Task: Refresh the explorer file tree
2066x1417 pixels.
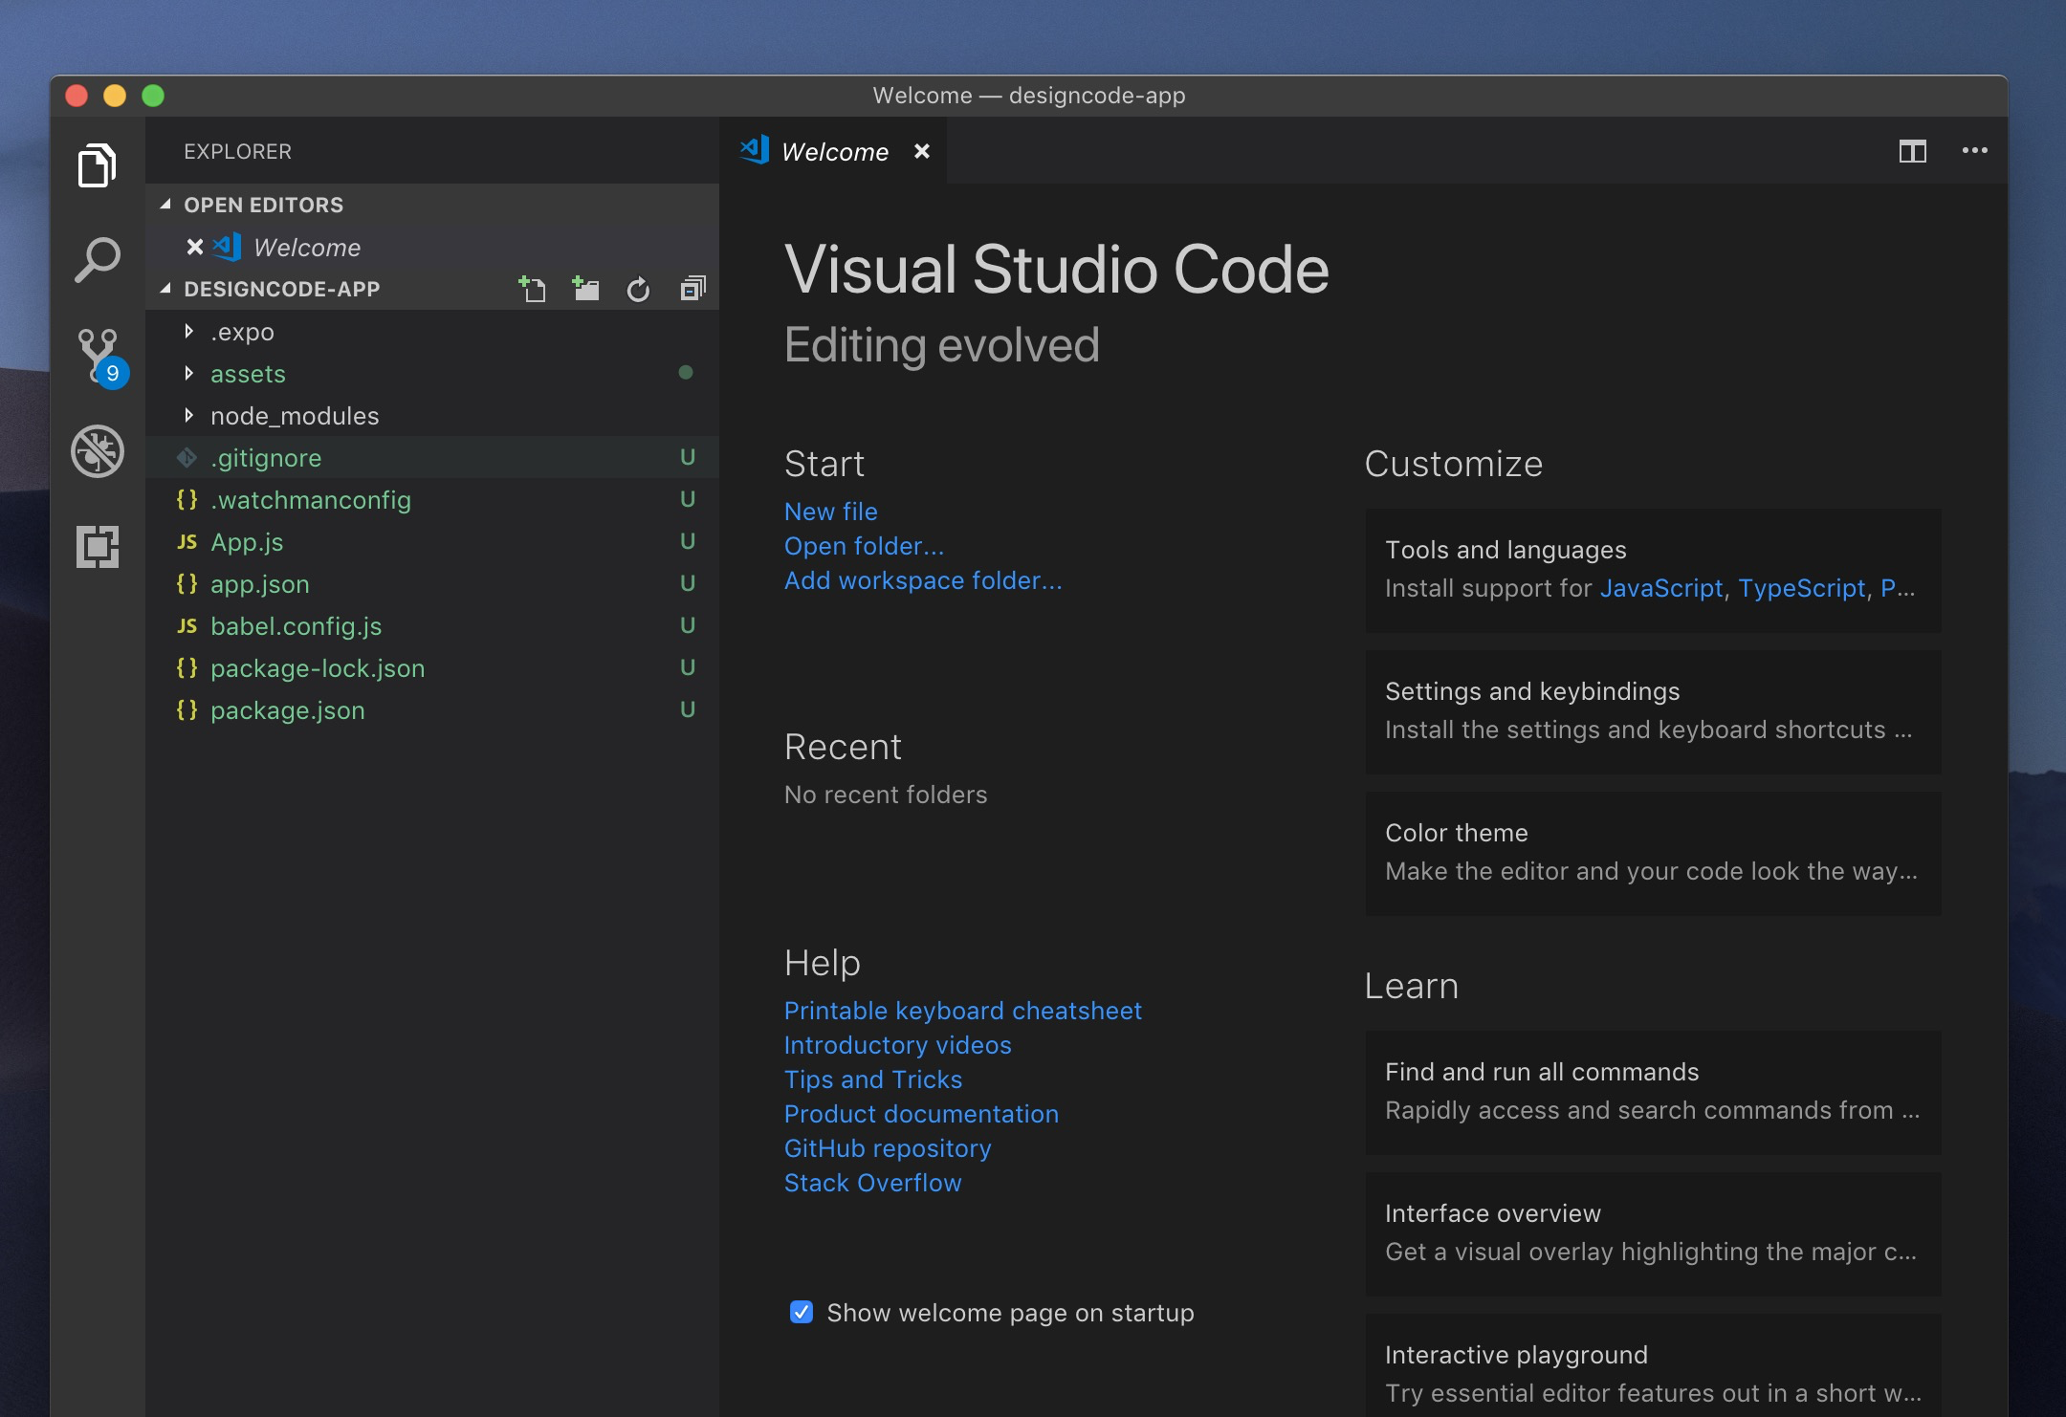Action: (x=638, y=289)
